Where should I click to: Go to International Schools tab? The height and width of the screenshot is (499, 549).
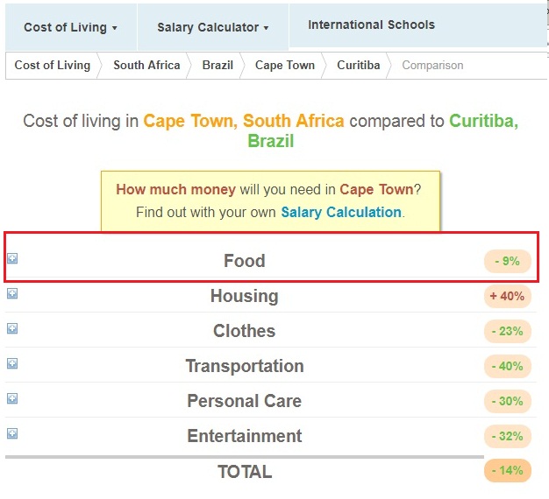(371, 25)
